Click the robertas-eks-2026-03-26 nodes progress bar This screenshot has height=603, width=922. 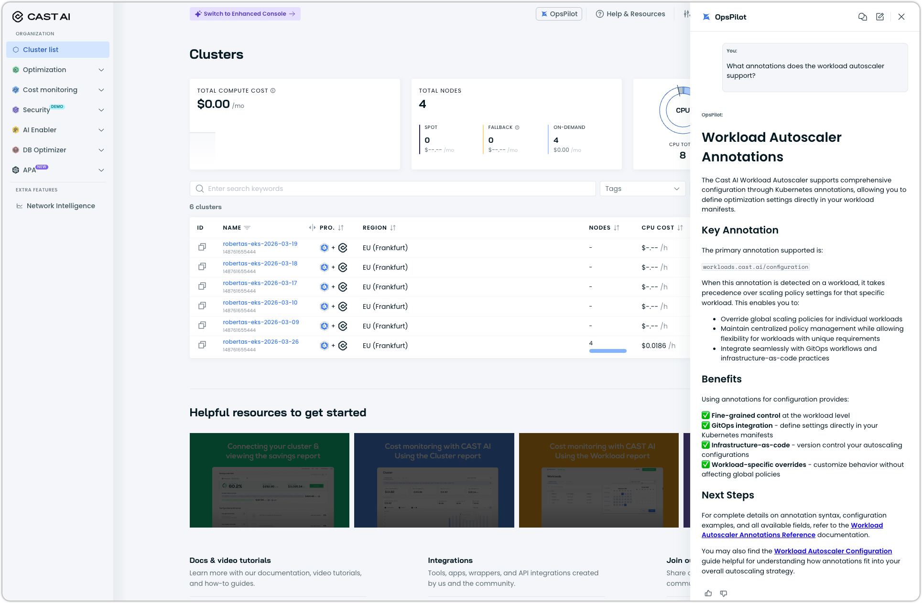coord(607,351)
